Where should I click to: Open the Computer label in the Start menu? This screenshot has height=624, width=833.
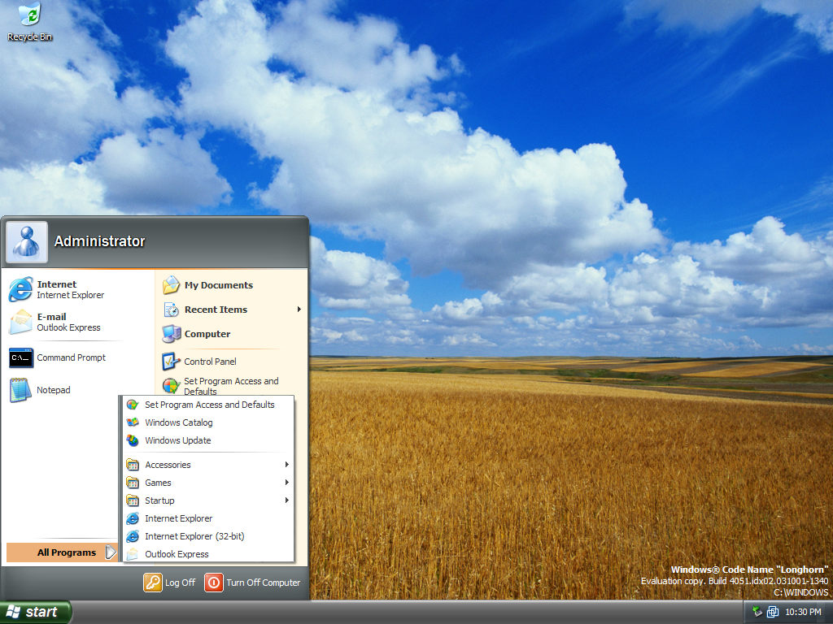[207, 334]
